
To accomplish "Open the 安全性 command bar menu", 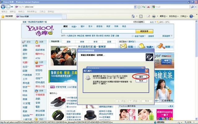I will click(174, 16).
